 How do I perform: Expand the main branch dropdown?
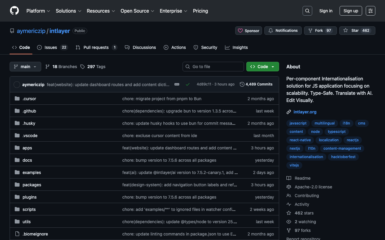click(x=25, y=67)
